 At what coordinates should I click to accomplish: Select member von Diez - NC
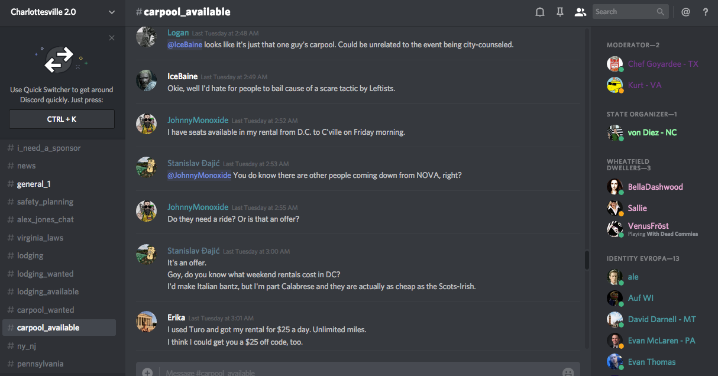click(652, 132)
